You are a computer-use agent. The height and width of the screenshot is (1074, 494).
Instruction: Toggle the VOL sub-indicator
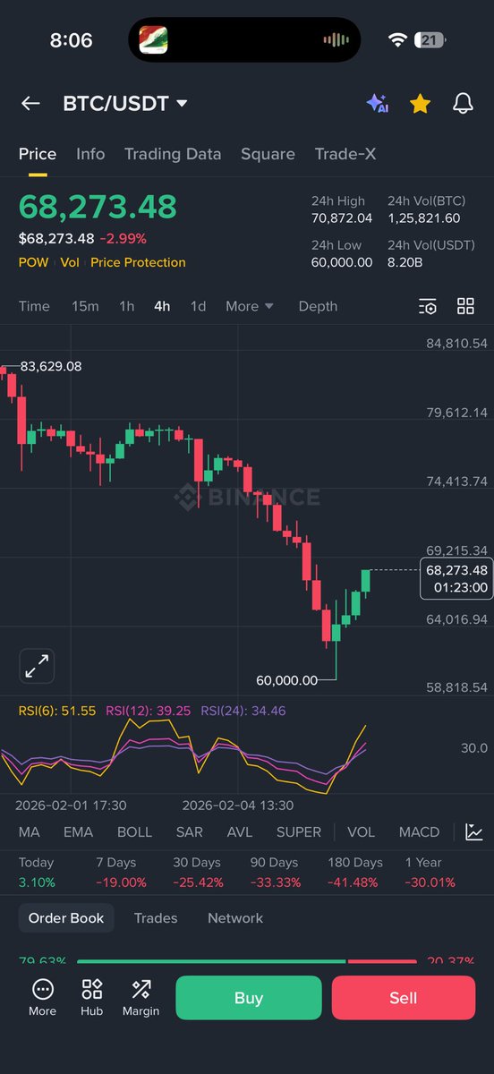(x=361, y=832)
